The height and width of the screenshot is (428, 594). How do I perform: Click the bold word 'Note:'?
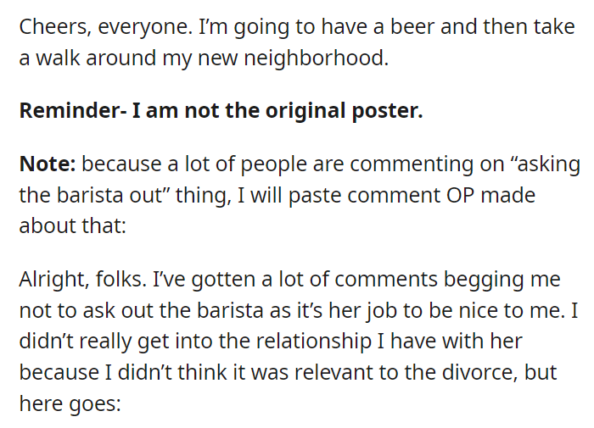click(x=48, y=164)
